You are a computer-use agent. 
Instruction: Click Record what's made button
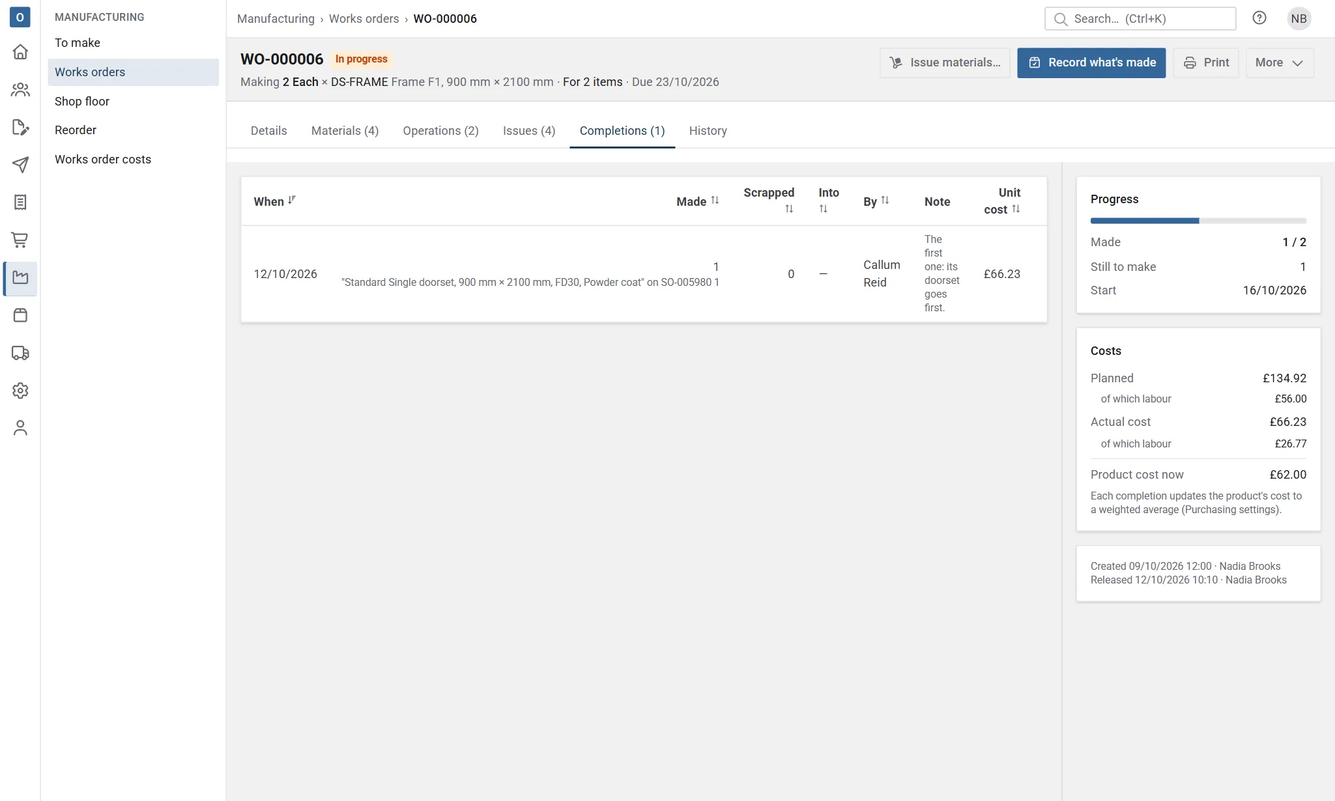click(x=1091, y=63)
